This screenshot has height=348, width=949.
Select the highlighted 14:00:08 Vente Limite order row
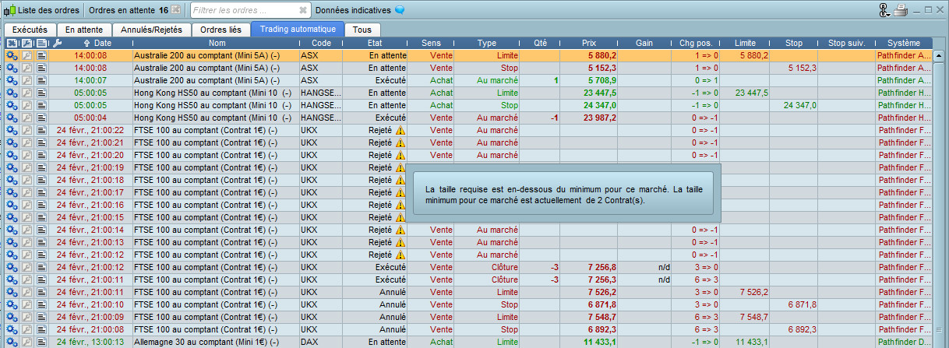tap(468, 55)
